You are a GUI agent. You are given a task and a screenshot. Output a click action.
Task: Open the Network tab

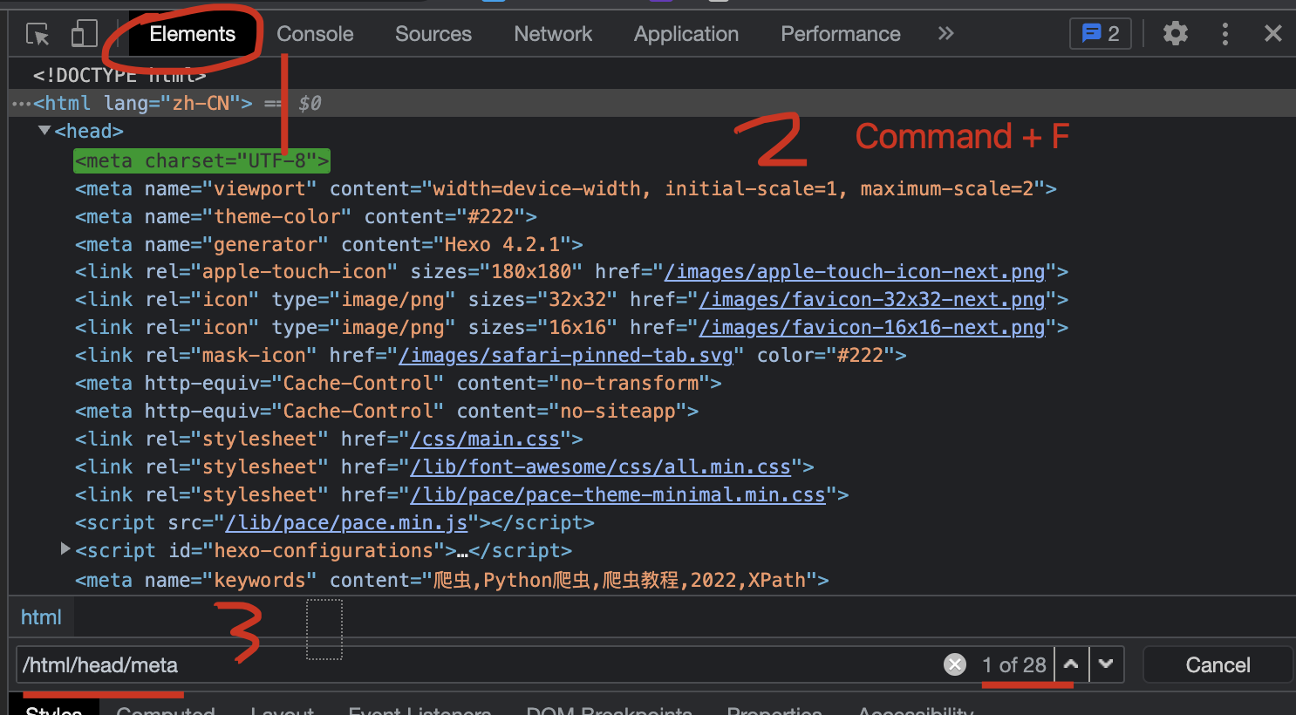553,34
